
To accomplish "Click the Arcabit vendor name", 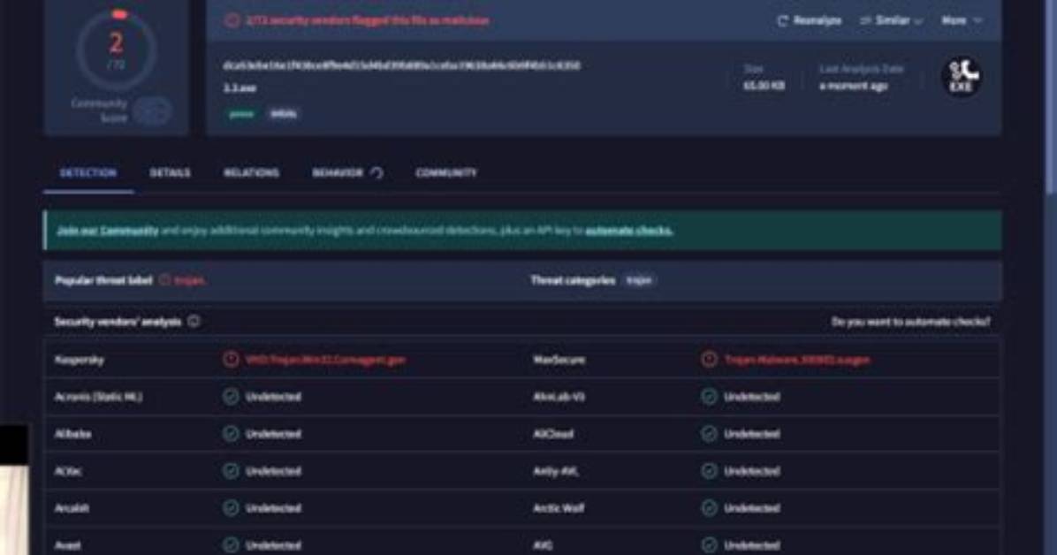I will pyautogui.click(x=72, y=508).
